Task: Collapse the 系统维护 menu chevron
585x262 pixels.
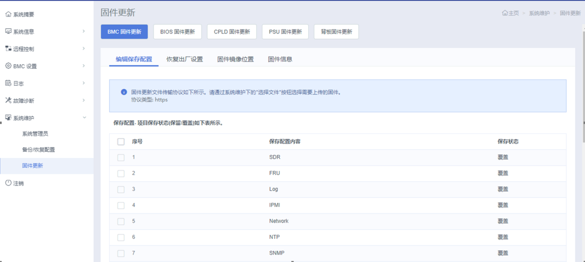Action: [84, 118]
